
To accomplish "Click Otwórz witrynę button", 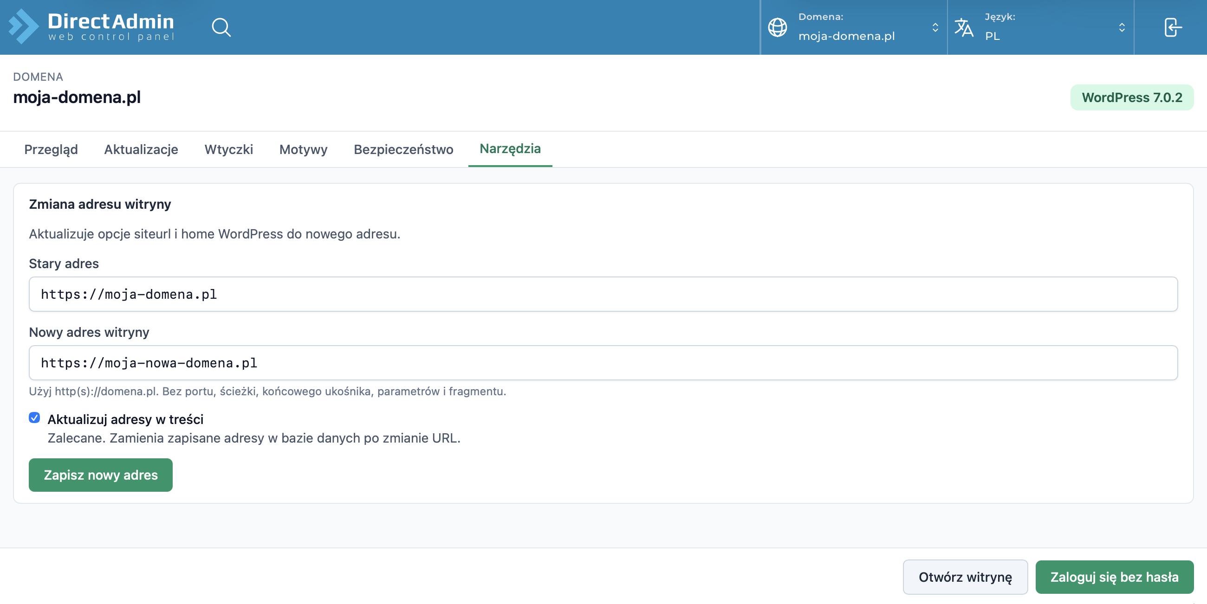I will point(965,577).
